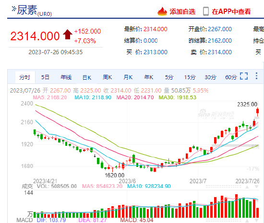
Task: Add urea to watchlist via 添加自选
Action: (x=182, y=12)
